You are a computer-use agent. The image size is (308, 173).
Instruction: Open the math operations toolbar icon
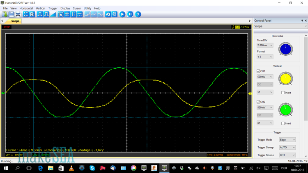26,14
